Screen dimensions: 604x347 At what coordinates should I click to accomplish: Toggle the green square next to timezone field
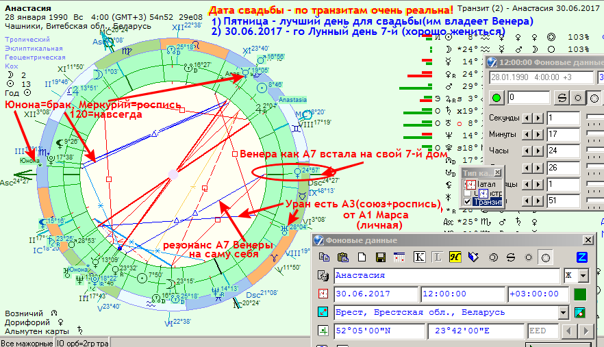point(580,294)
